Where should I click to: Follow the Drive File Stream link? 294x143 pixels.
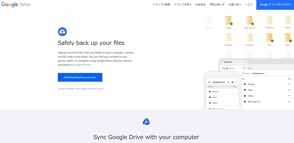[x=95, y=89]
